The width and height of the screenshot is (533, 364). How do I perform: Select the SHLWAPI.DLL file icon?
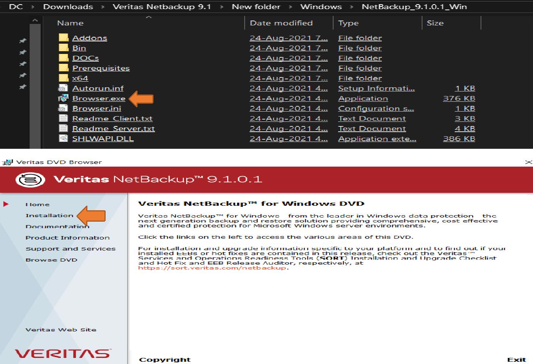[63, 139]
